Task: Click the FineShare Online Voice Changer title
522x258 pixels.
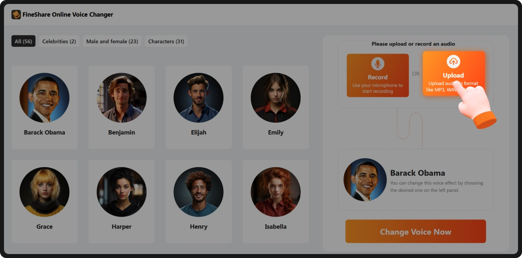Action: pos(68,15)
